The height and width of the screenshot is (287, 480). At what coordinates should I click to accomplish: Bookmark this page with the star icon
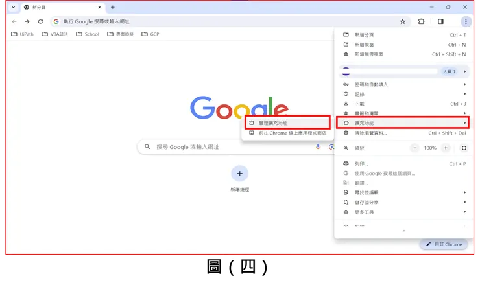tap(403, 21)
